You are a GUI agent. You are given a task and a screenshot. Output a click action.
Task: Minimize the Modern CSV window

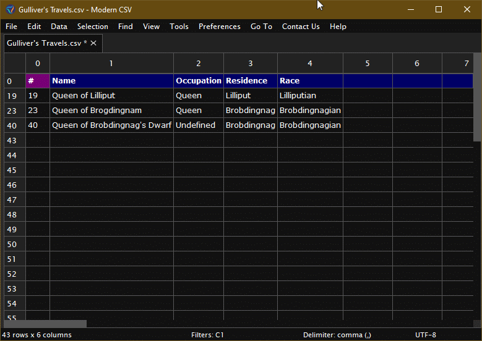point(411,9)
